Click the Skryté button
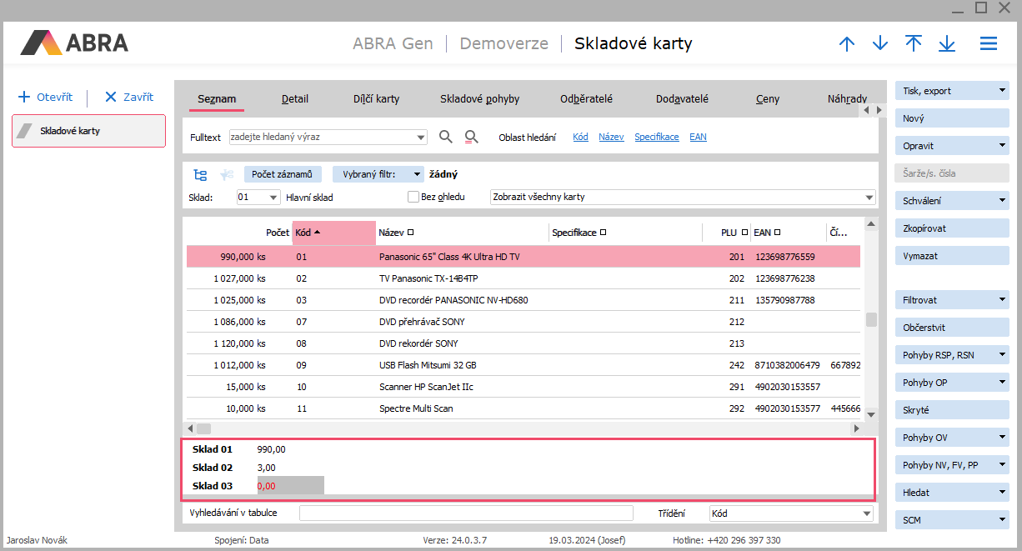Screen dimensions: 1022x551 (952, 410)
